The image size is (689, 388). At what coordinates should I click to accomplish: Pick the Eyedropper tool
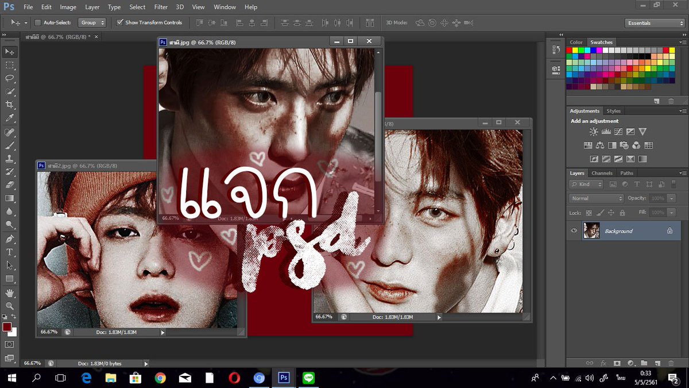pyautogui.click(x=10, y=118)
